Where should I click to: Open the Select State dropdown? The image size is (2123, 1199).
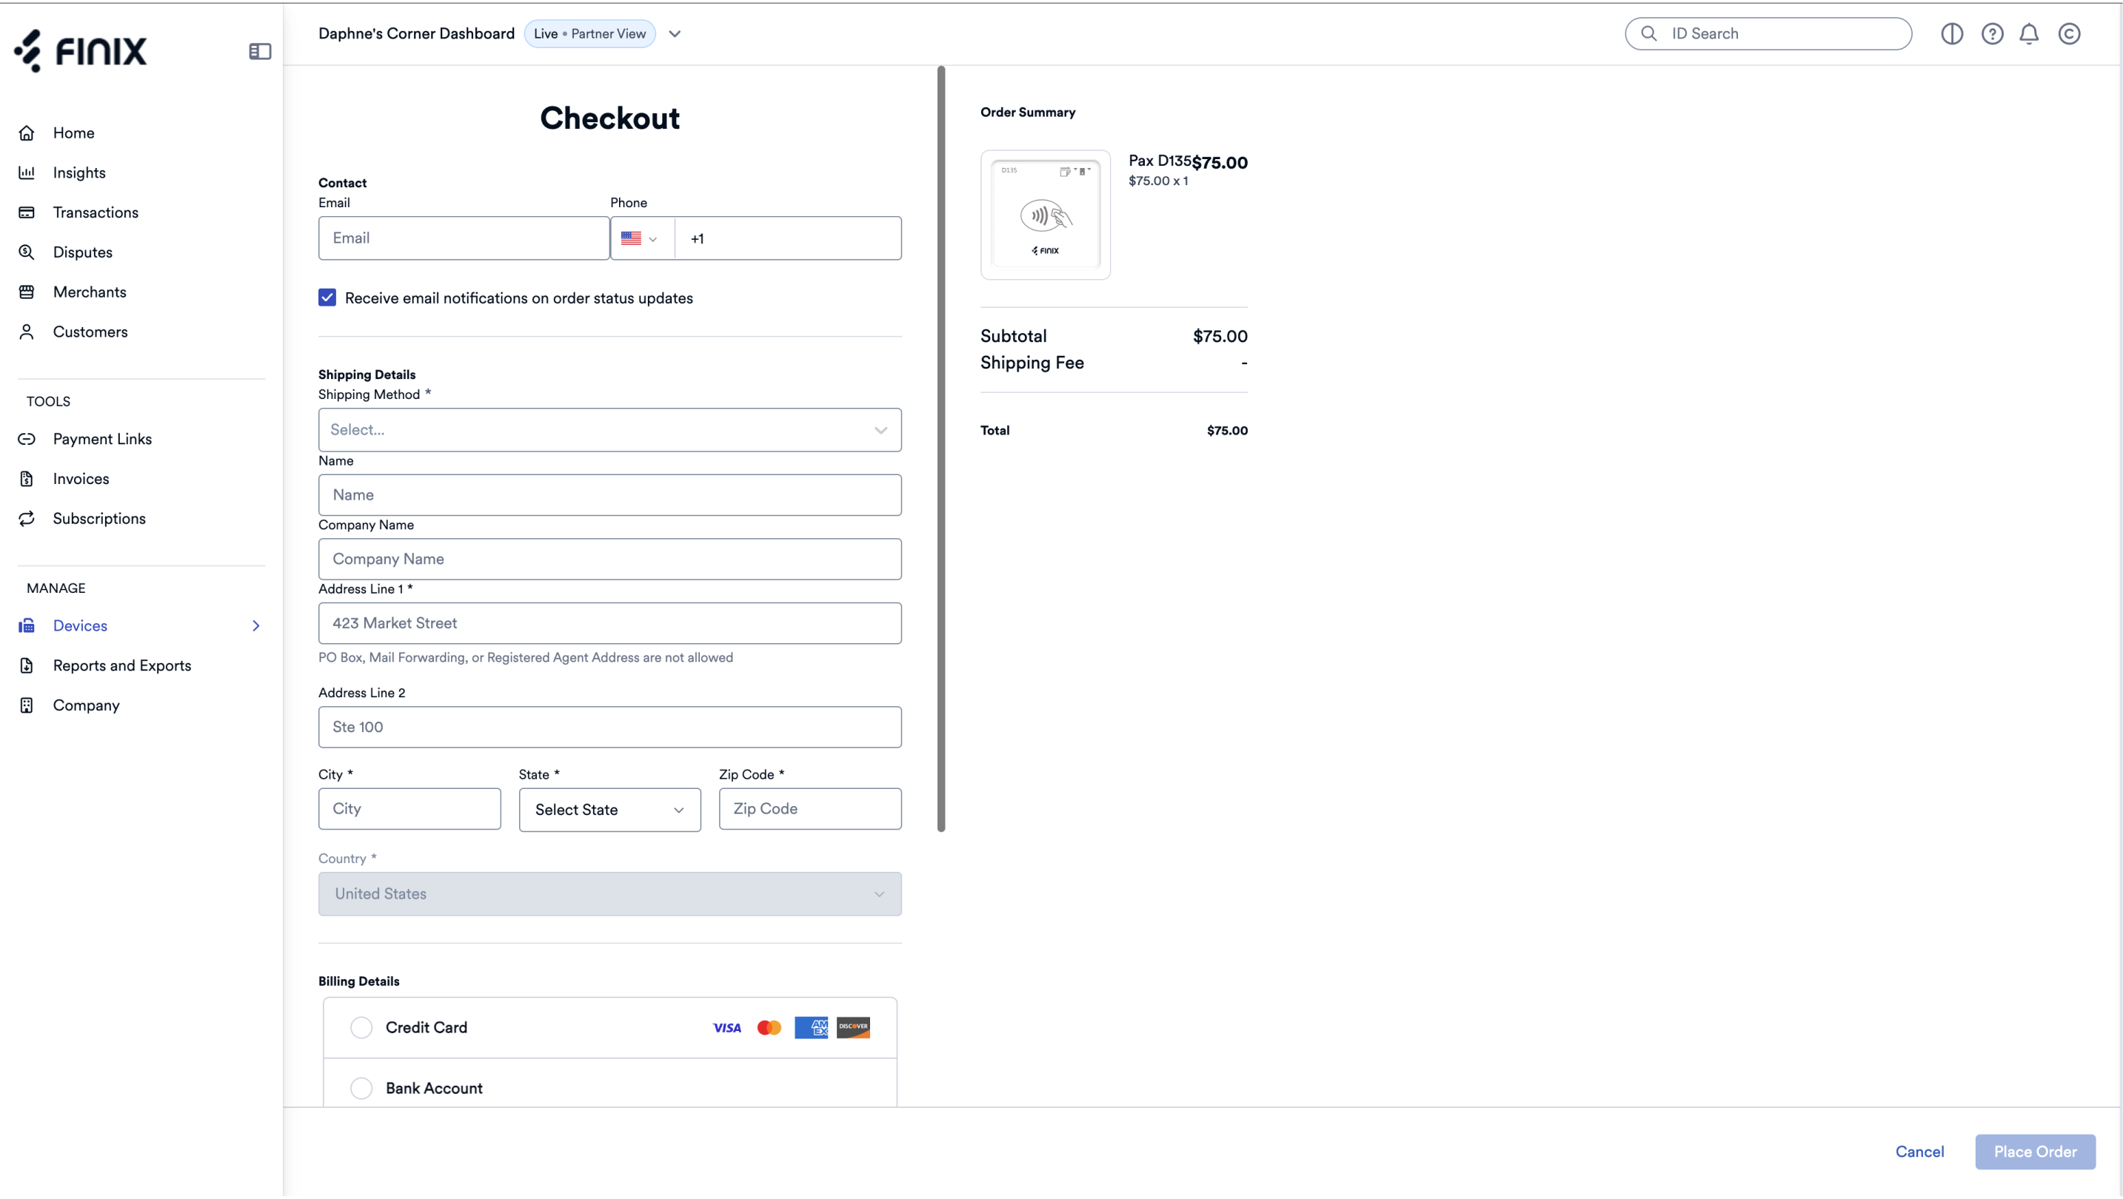coord(610,810)
